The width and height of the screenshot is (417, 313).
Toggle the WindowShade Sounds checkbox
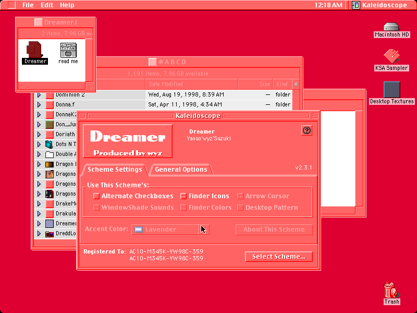click(x=96, y=208)
